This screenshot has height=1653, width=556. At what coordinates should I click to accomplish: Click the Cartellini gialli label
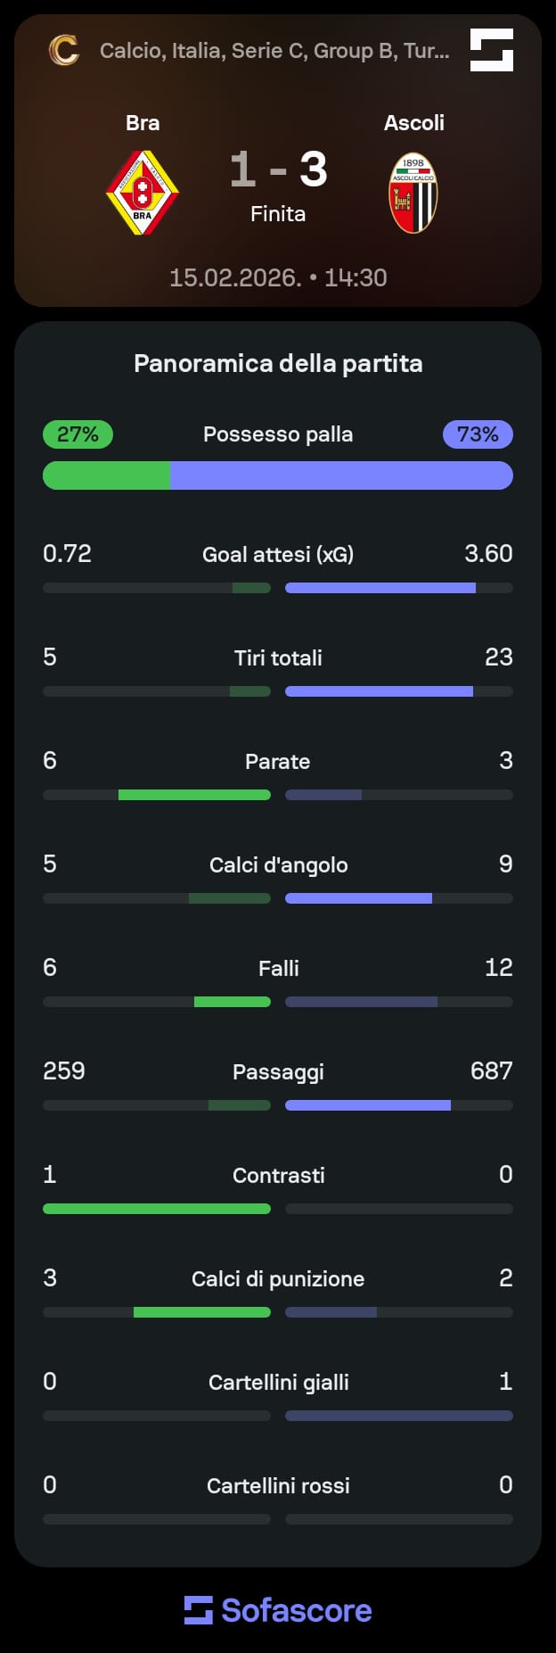[x=278, y=1382]
